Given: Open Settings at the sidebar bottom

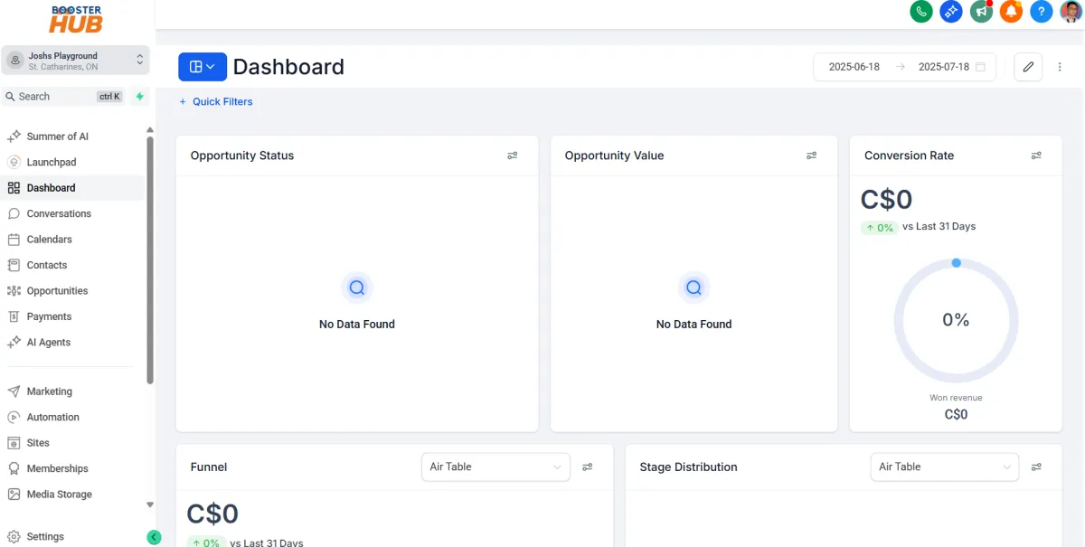Looking at the screenshot, I should [x=45, y=536].
